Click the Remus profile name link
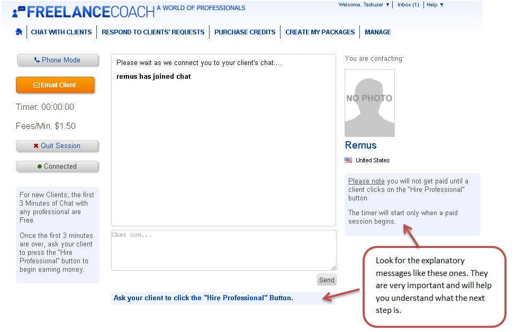The height and width of the screenshot is (332, 515). [360, 145]
